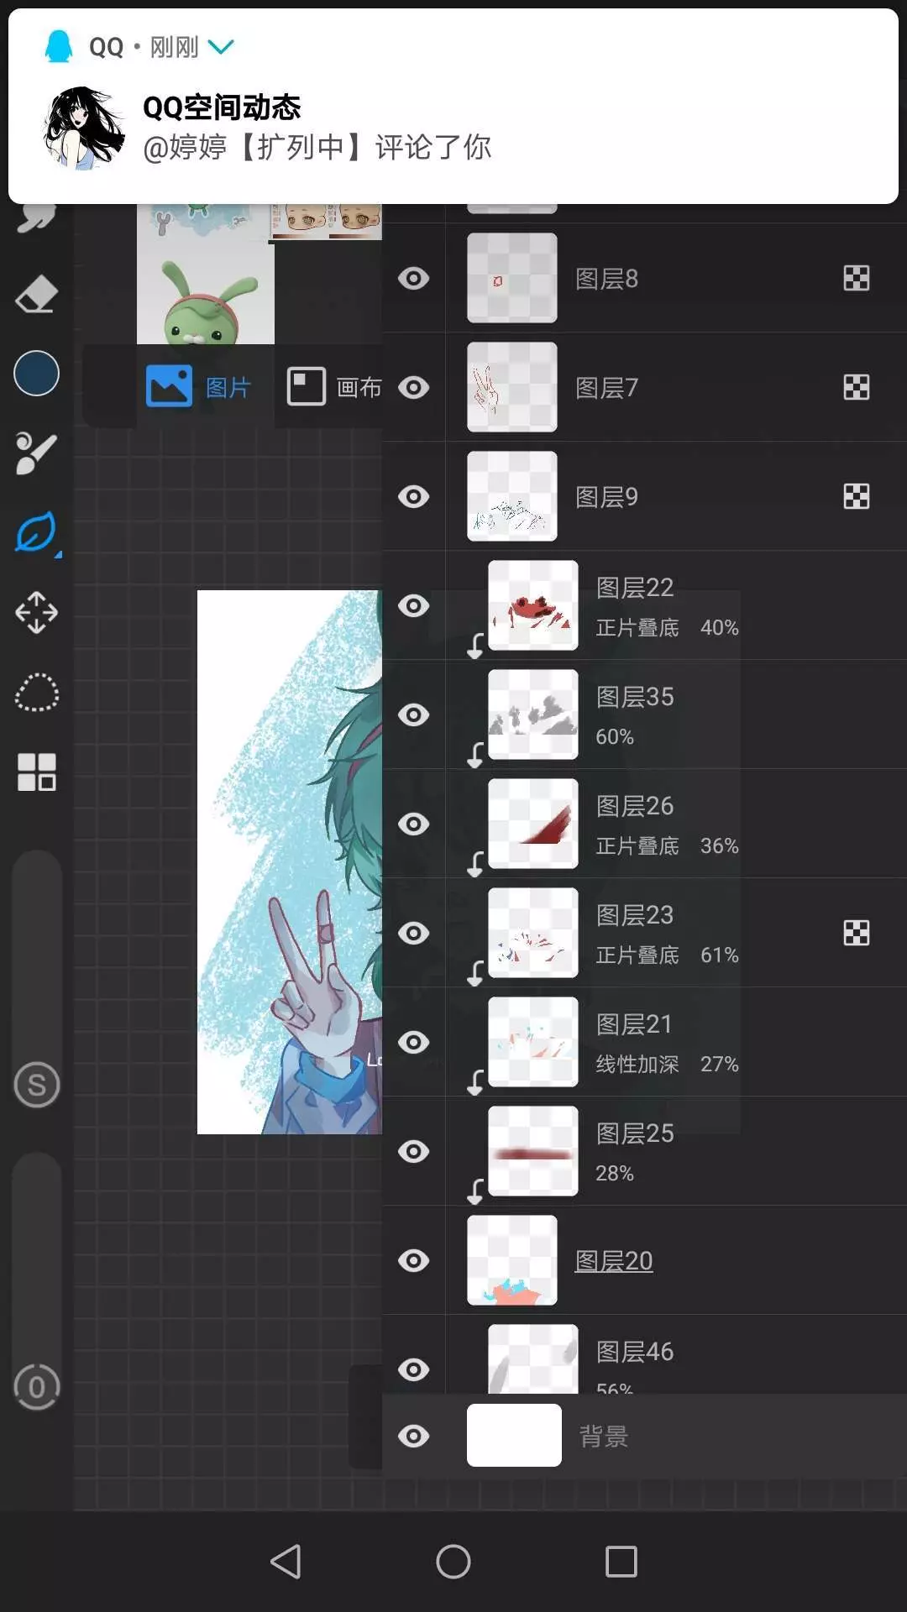The height and width of the screenshot is (1612, 907).
Task: Toggle visibility of 图层20
Action: (413, 1260)
